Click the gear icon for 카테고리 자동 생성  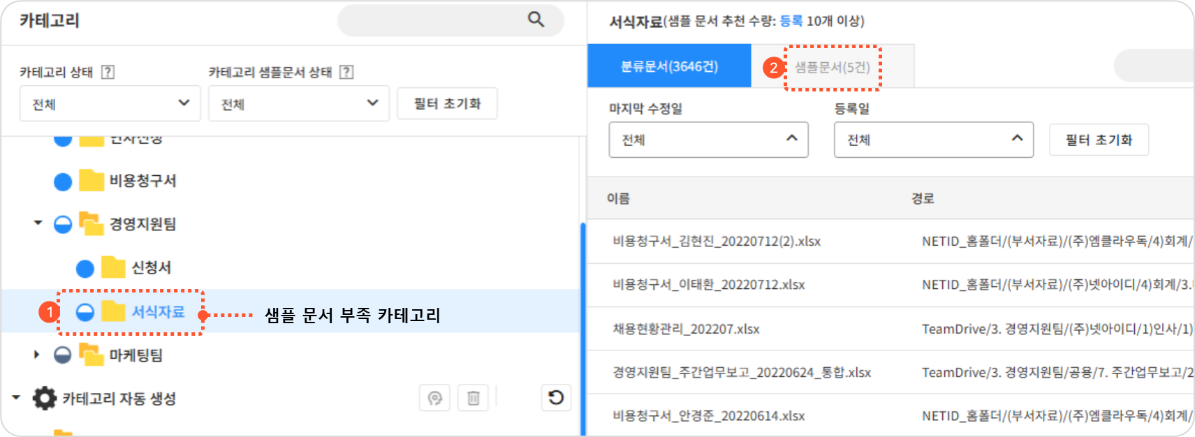pyautogui.click(x=45, y=399)
